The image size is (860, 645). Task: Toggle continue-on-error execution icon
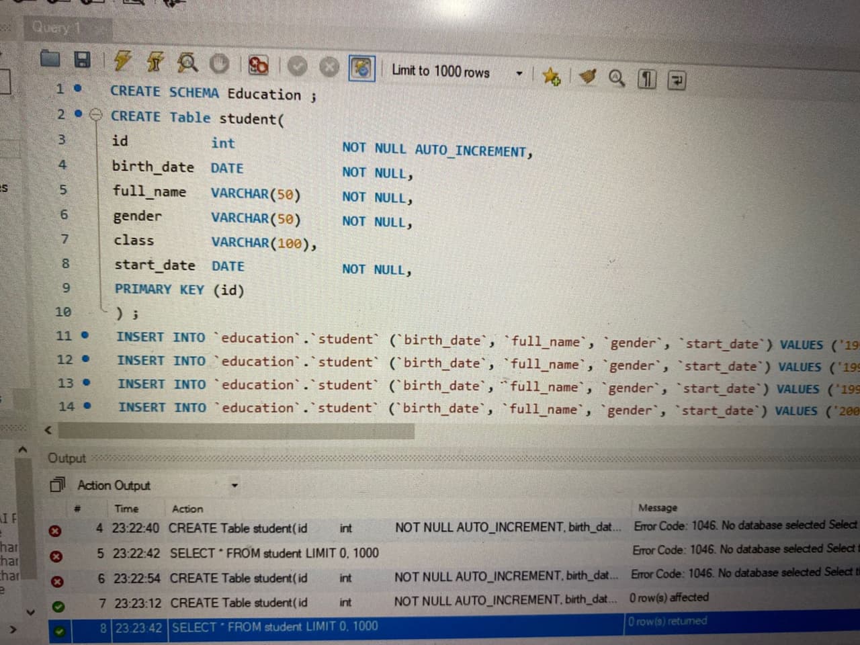[x=259, y=64]
